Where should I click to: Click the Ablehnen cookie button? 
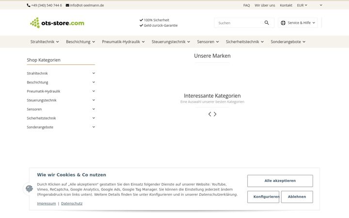(x=297, y=197)
